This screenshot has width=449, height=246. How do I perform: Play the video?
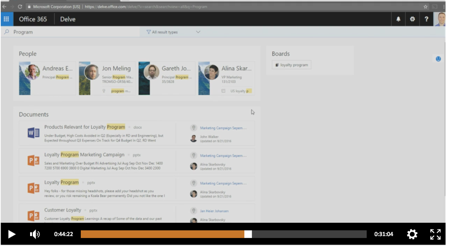(11, 234)
